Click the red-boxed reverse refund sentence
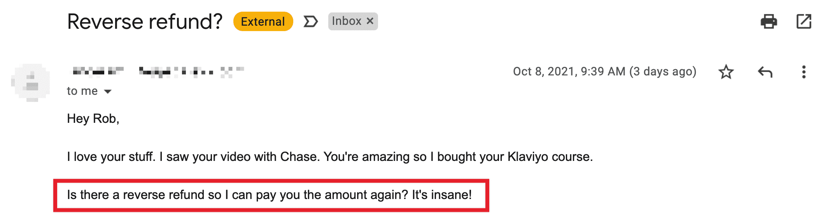Viewport: 823px width, 213px height. point(269,195)
